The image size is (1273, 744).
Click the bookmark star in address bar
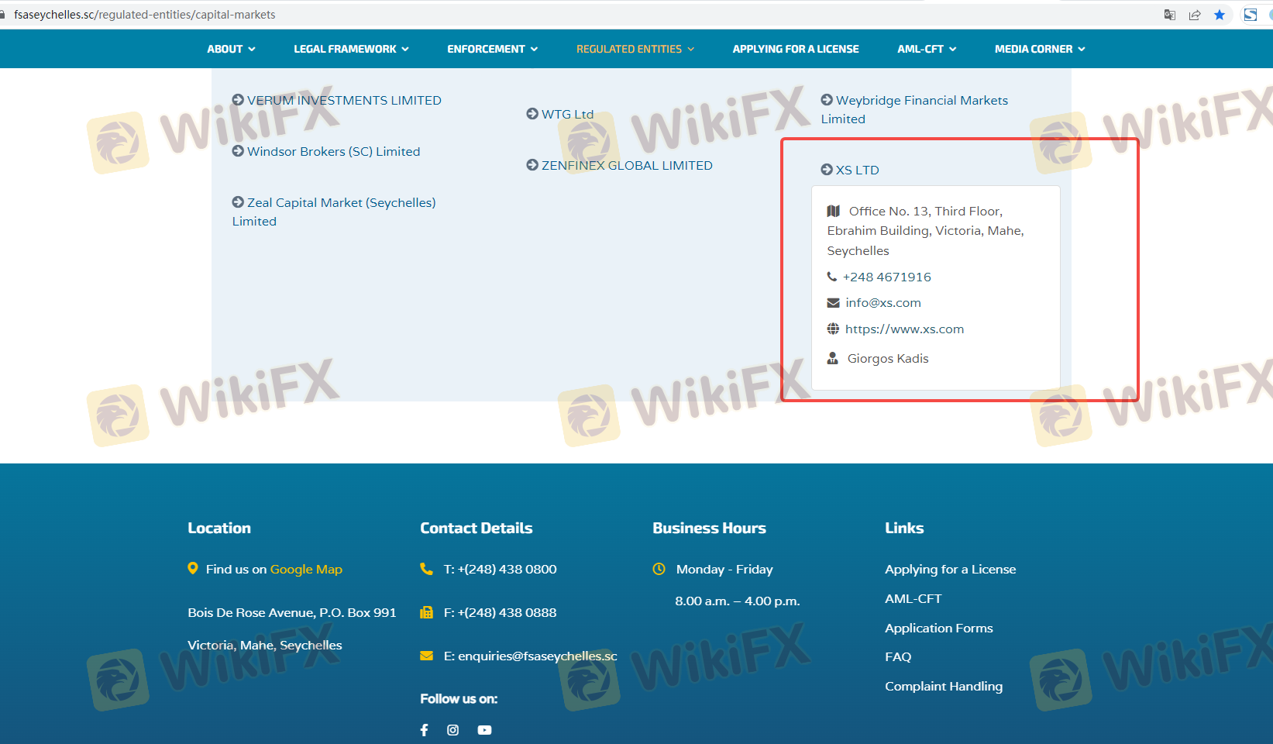point(1220,15)
